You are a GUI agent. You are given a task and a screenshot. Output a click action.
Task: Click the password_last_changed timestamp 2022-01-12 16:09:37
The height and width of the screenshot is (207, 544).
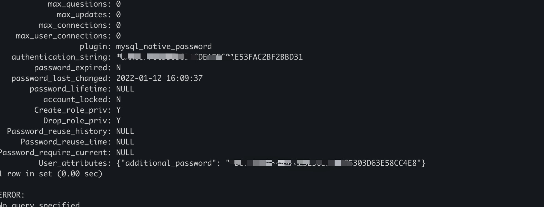tap(159, 78)
